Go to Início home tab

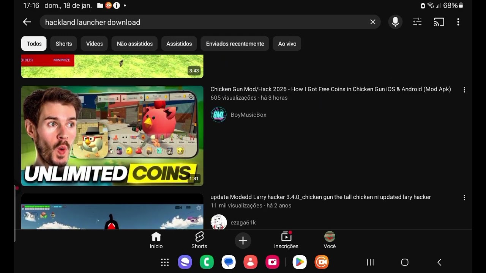tap(156, 240)
